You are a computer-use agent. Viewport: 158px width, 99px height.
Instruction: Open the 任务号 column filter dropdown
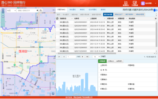pos(88,18)
